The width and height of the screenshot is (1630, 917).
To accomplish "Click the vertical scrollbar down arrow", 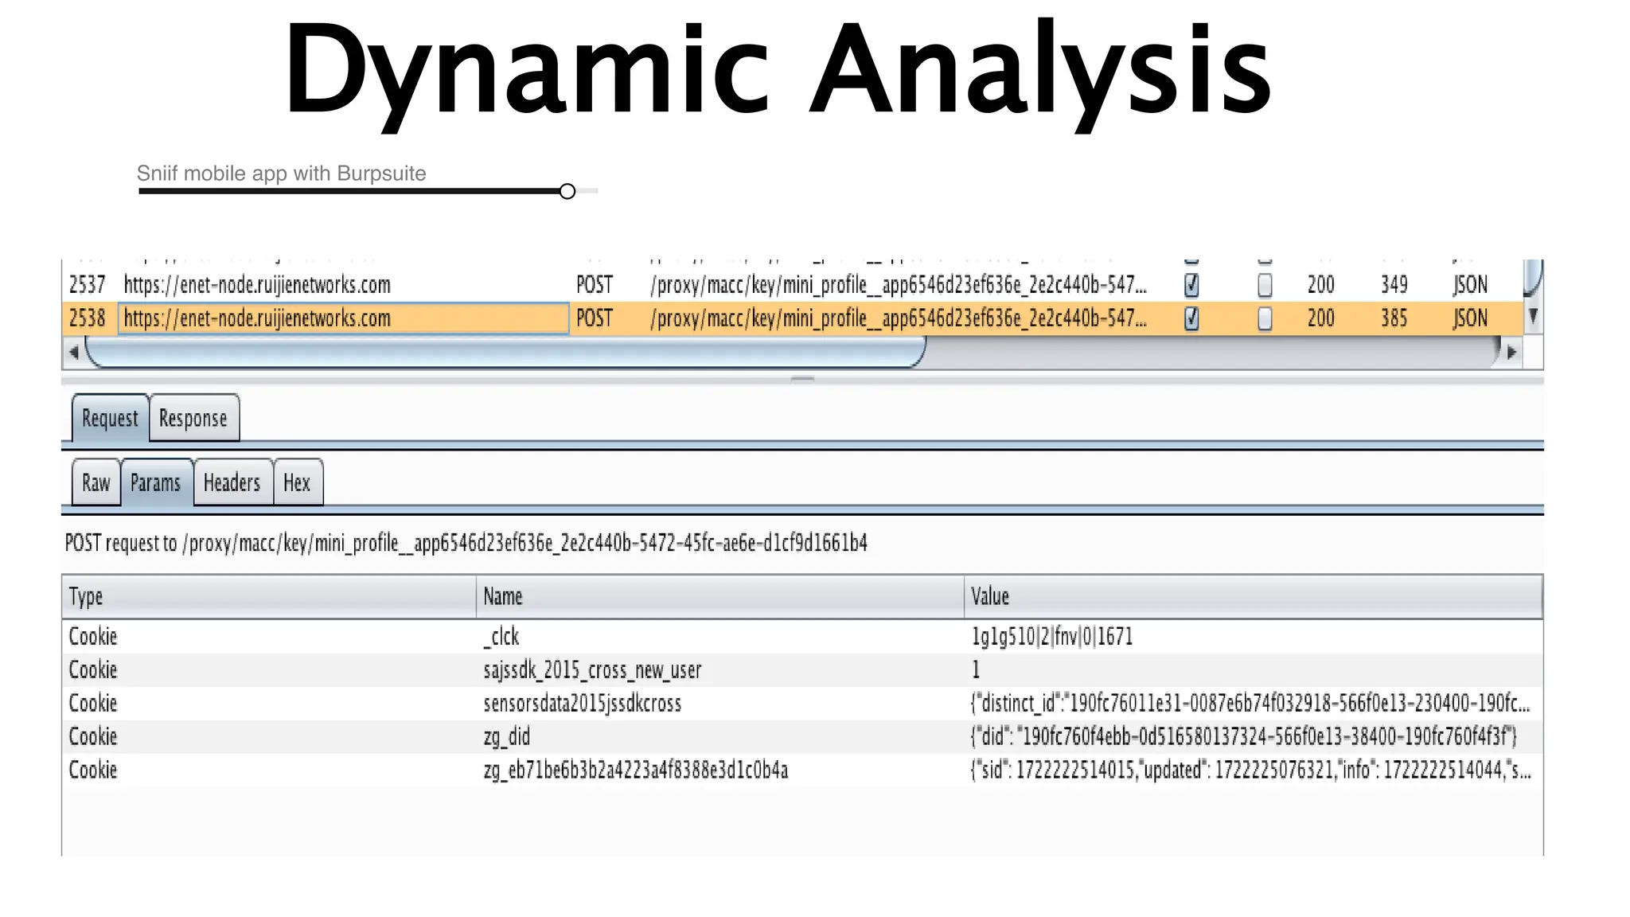I will click(1533, 316).
